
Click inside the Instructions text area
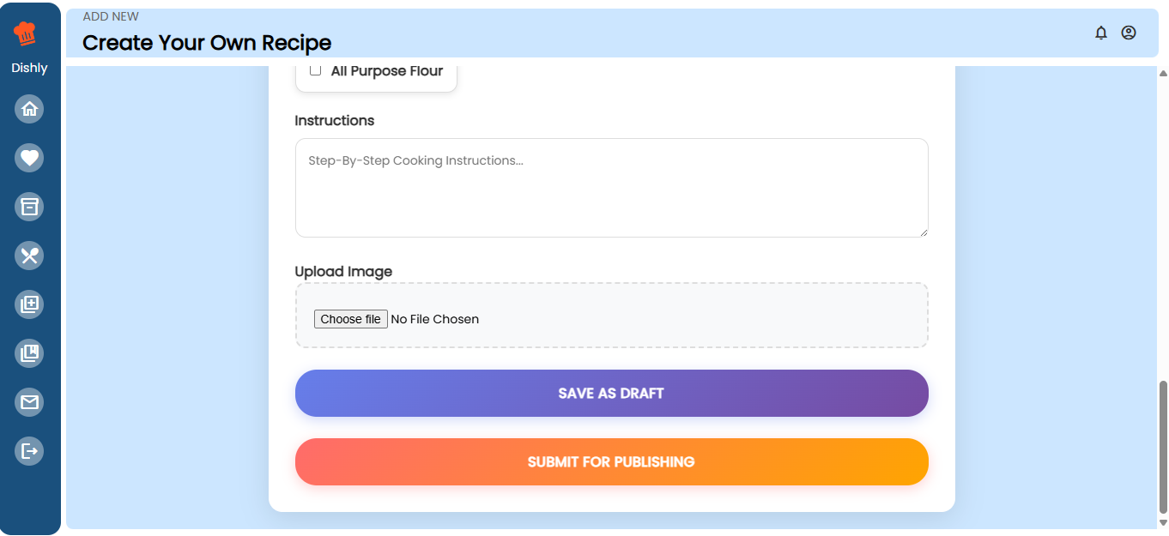(x=611, y=187)
